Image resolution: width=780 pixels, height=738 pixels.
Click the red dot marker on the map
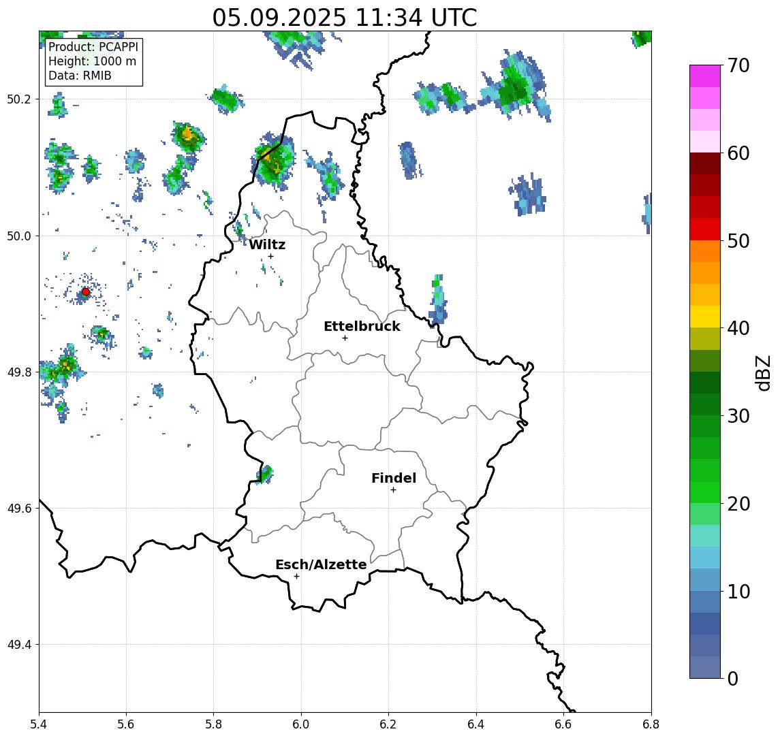[x=86, y=292]
